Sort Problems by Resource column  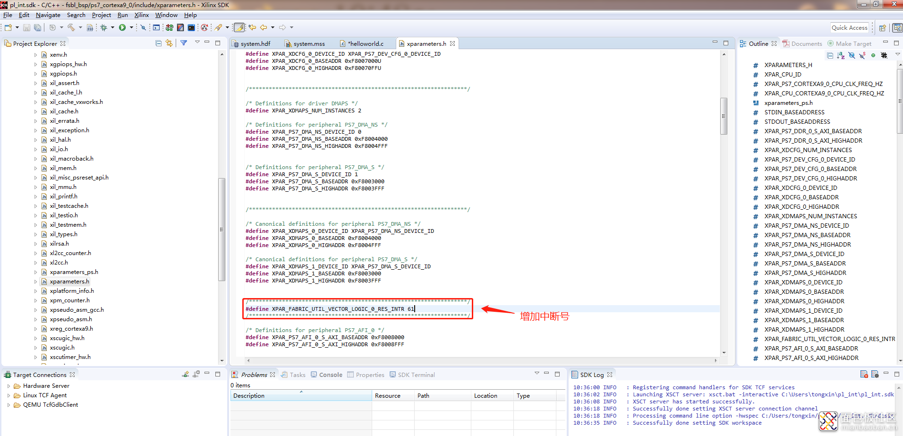[x=393, y=396]
